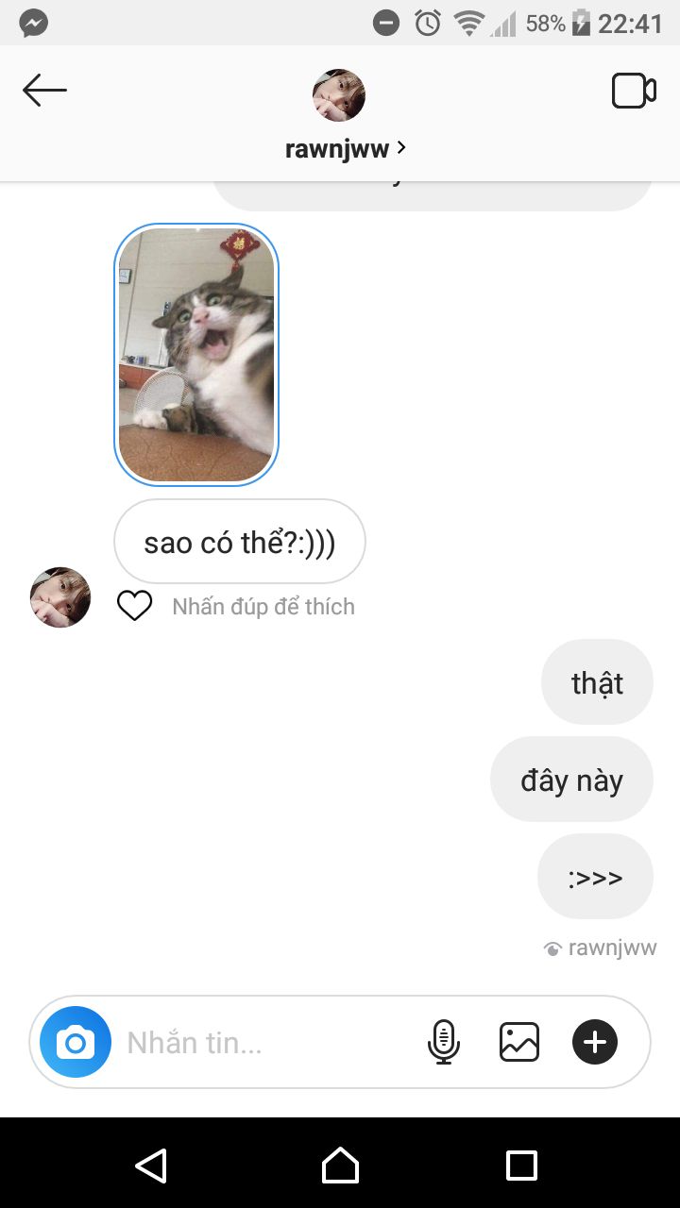Open the Messenger notification in status bar
Image resolution: width=680 pixels, height=1208 pixels.
(34, 23)
